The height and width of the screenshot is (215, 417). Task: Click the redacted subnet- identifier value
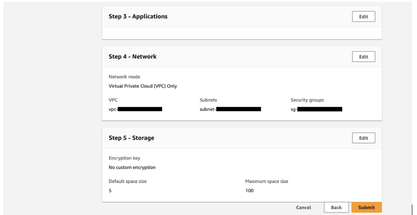coord(230,109)
